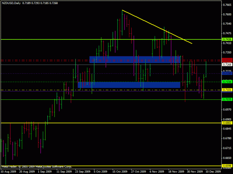Click the NZDUSD,Daily chart title text
This screenshot has height=174, width=233.
coord(11,3)
